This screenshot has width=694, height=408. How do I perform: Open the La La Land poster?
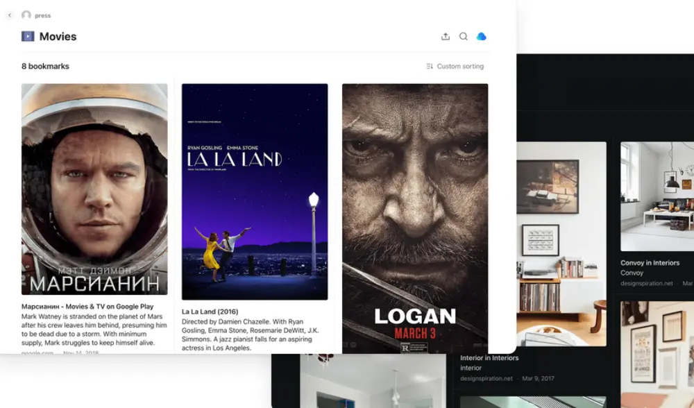[255, 192]
